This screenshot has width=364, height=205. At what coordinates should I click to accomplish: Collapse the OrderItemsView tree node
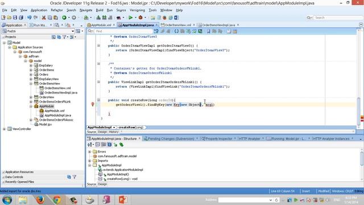31,84
